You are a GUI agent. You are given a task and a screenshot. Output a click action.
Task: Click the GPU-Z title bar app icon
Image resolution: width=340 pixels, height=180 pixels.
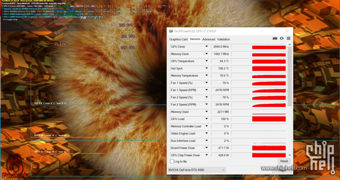(171, 31)
